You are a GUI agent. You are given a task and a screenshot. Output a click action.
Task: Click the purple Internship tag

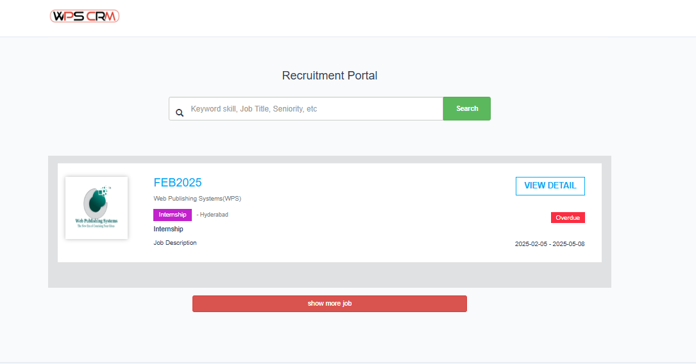(172, 215)
